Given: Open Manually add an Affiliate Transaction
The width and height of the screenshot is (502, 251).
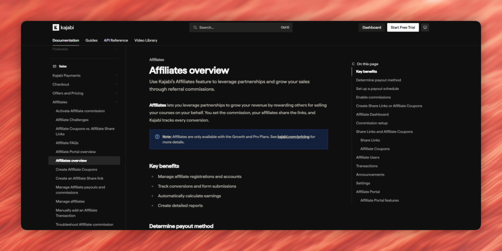Looking at the screenshot, I should point(76,213).
